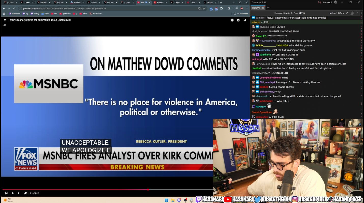Open the 'LoFi' bookmark

click(54, 14)
